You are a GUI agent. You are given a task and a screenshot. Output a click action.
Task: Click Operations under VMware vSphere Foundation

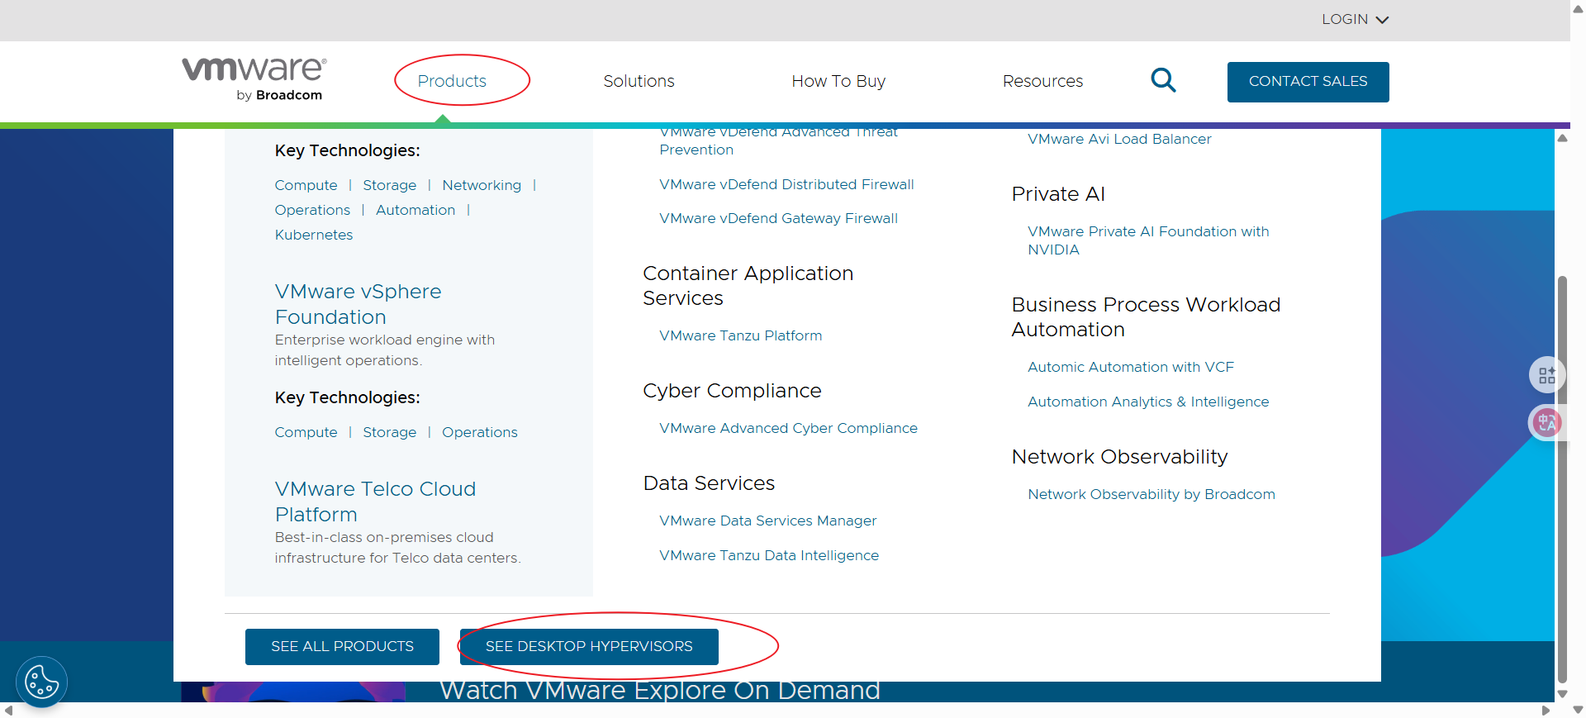tap(480, 432)
